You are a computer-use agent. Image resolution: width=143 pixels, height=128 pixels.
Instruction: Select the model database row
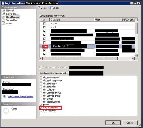(x=87, y=24)
